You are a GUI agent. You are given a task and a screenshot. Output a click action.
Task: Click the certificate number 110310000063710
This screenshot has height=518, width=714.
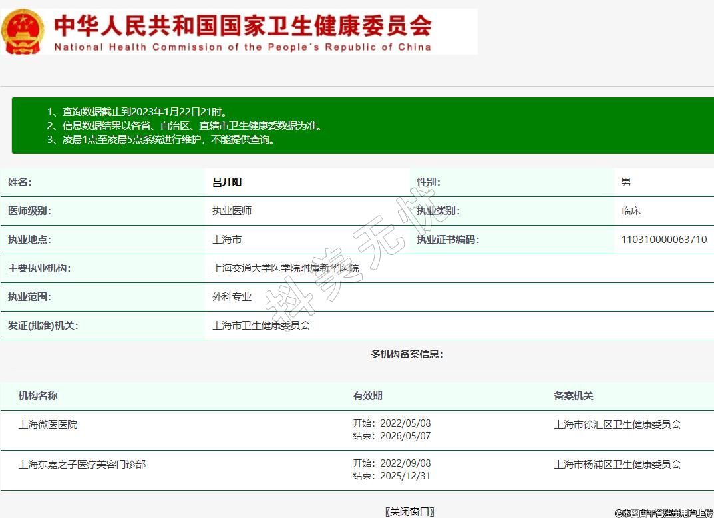[663, 240]
